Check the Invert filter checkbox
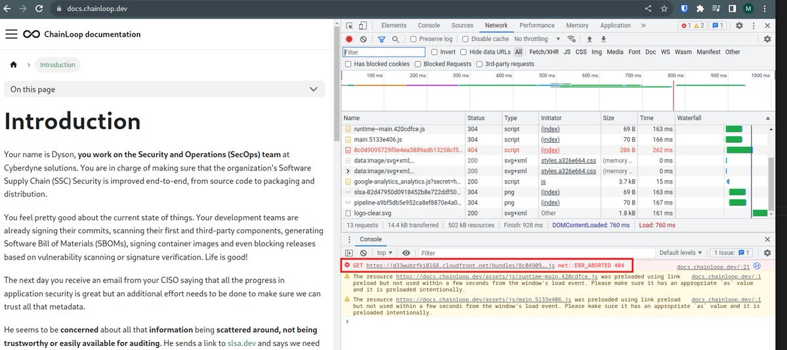 coord(434,52)
